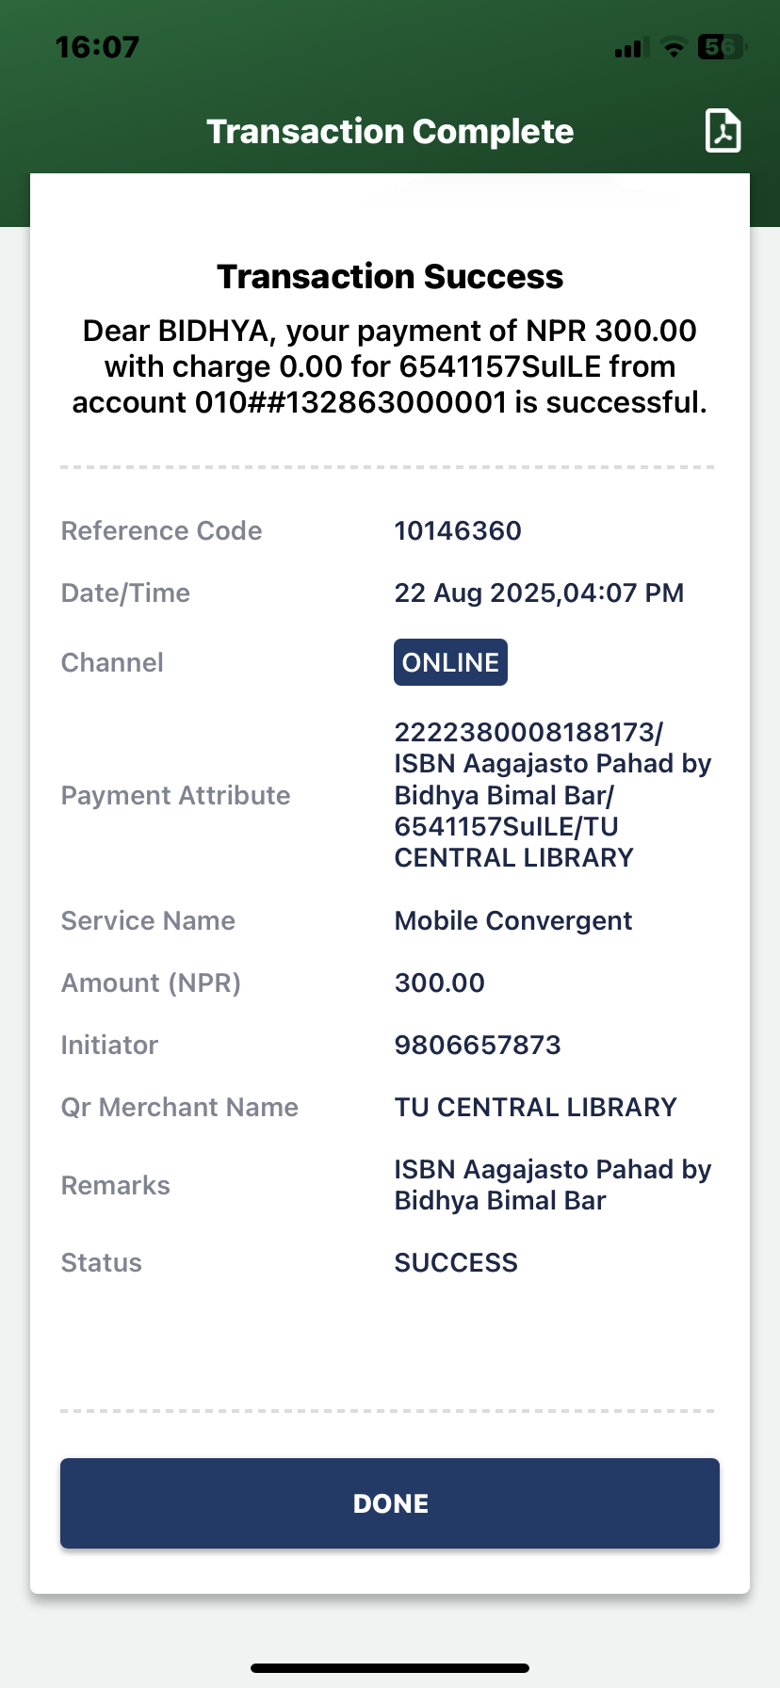Tap the Wi-Fi status icon

[673, 47]
